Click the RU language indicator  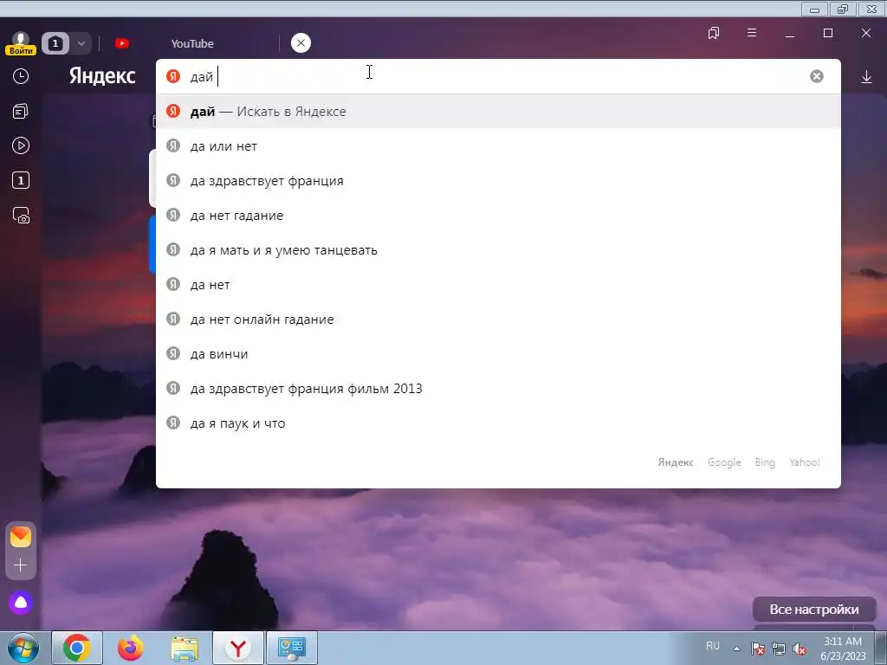click(713, 646)
